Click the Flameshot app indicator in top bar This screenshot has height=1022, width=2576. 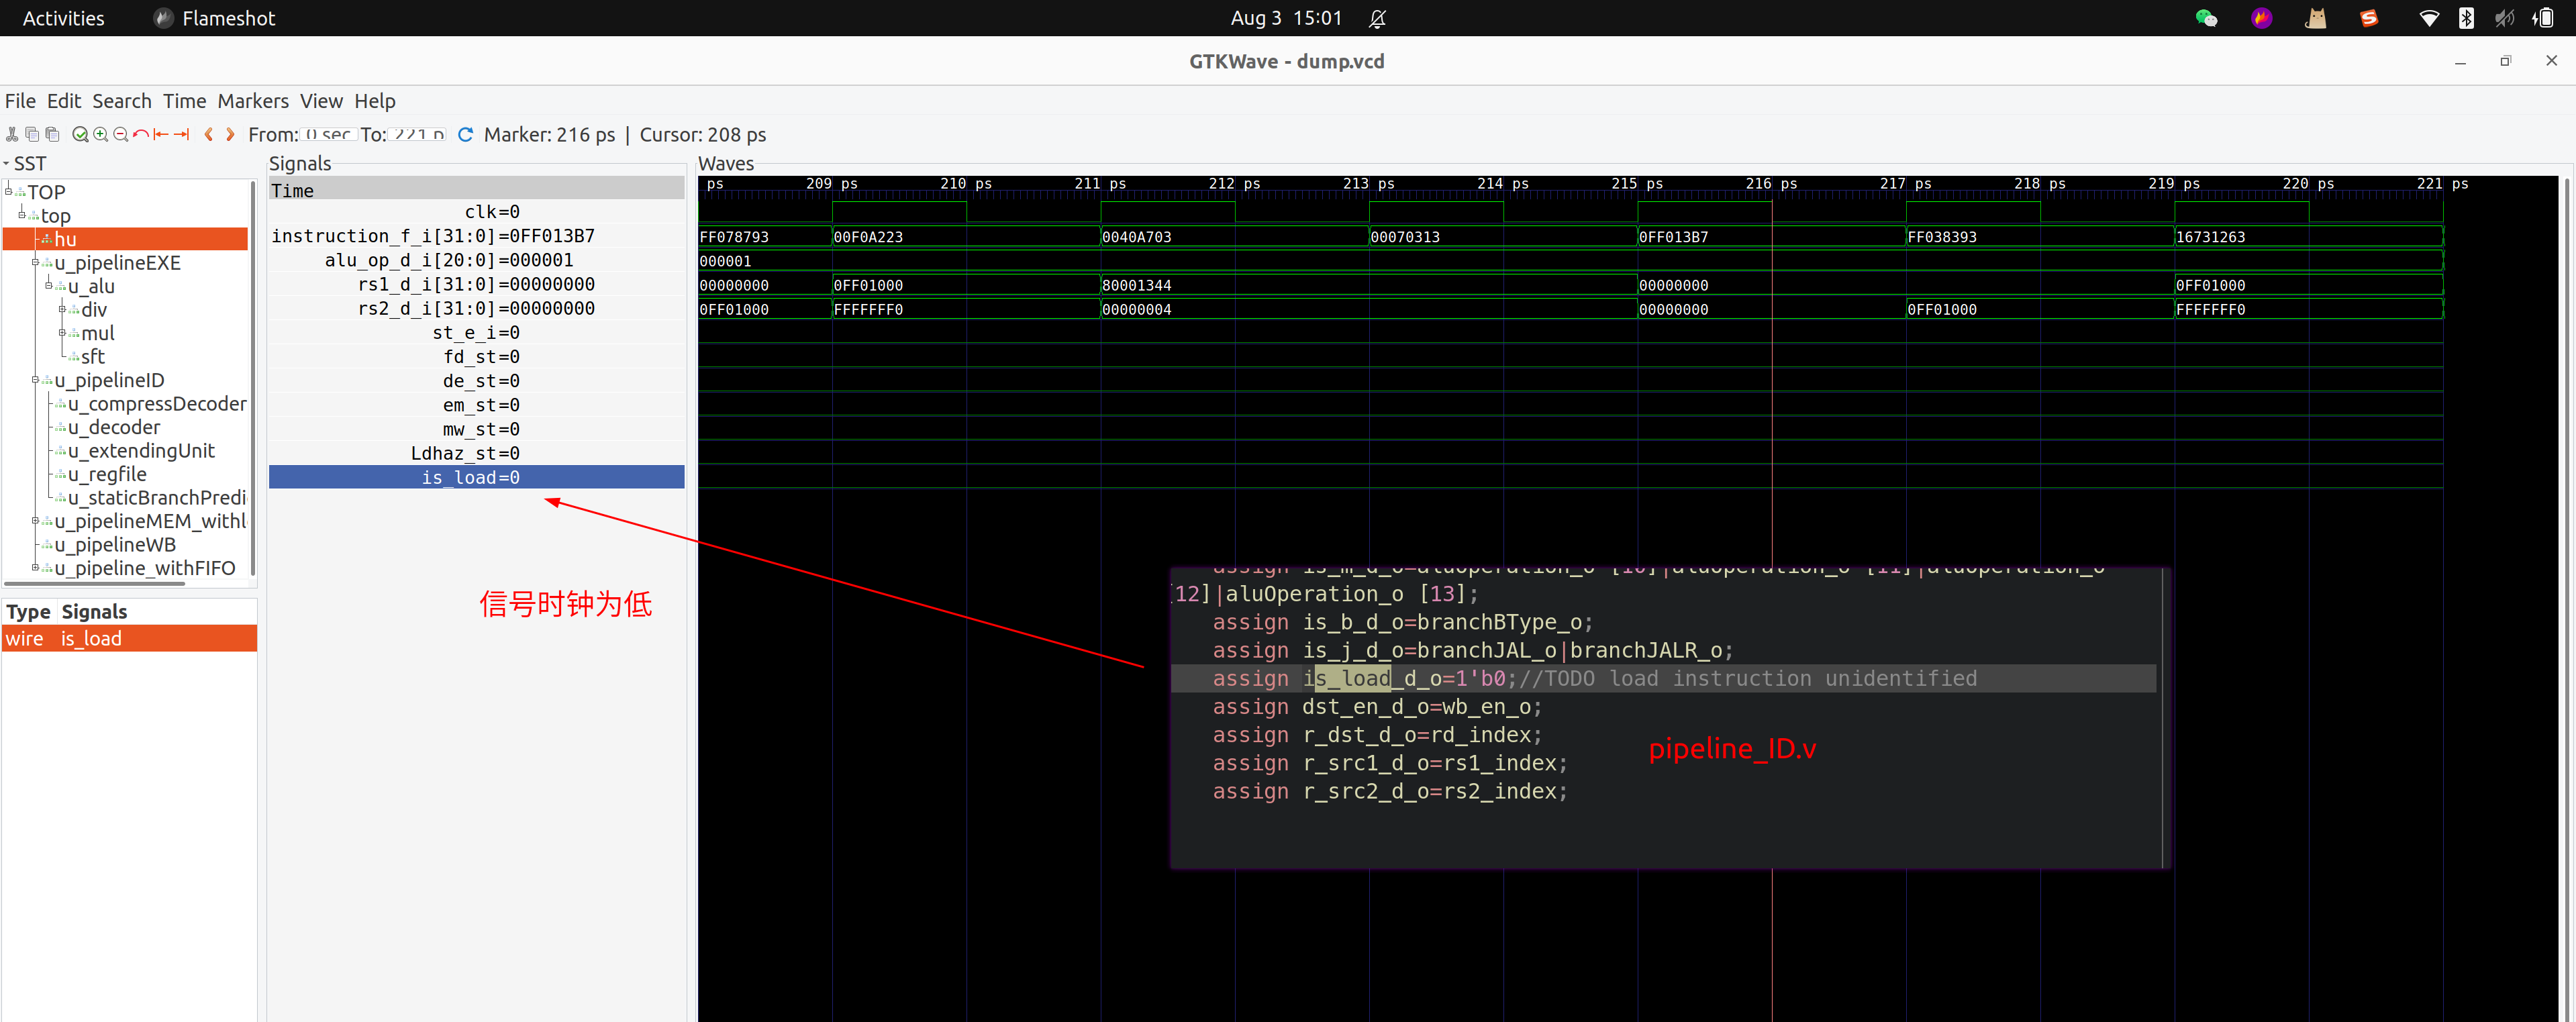coord(215,18)
